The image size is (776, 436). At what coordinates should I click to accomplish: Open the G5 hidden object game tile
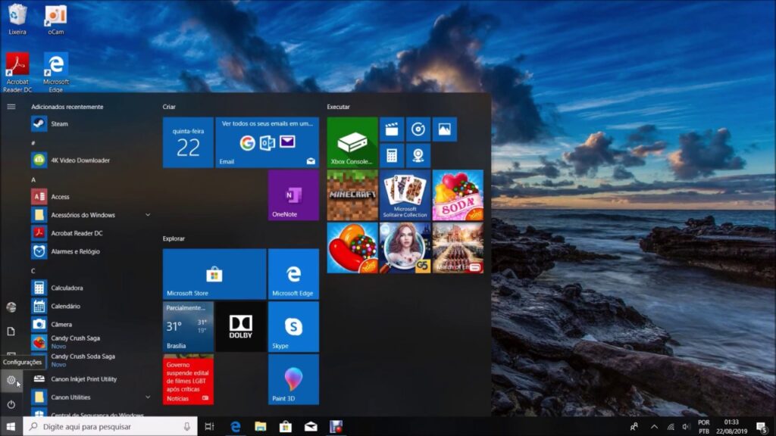[405, 248]
